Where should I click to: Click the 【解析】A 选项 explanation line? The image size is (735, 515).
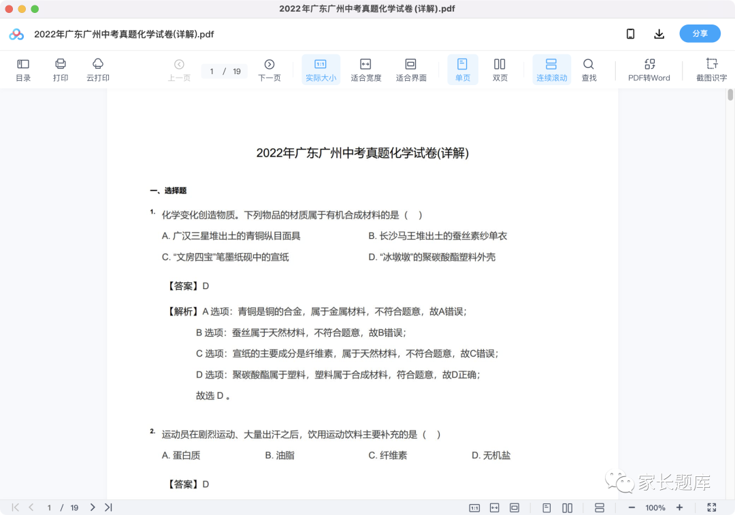[316, 312]
